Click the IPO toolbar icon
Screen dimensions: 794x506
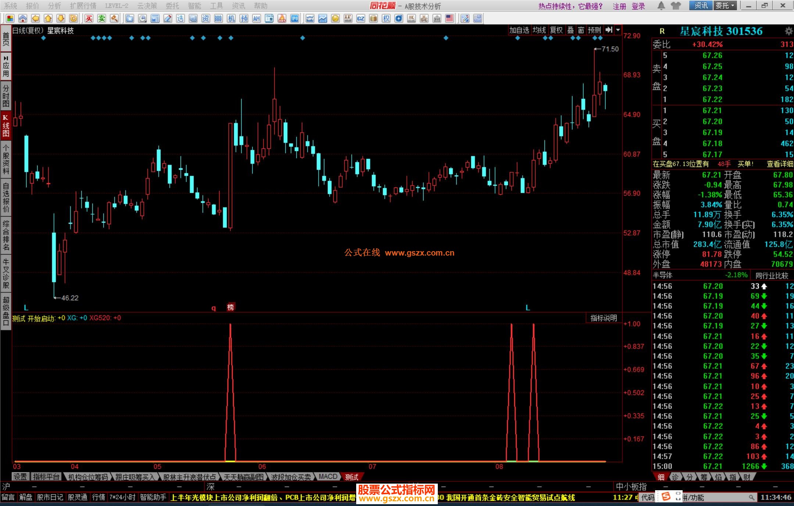pos(294,18)
